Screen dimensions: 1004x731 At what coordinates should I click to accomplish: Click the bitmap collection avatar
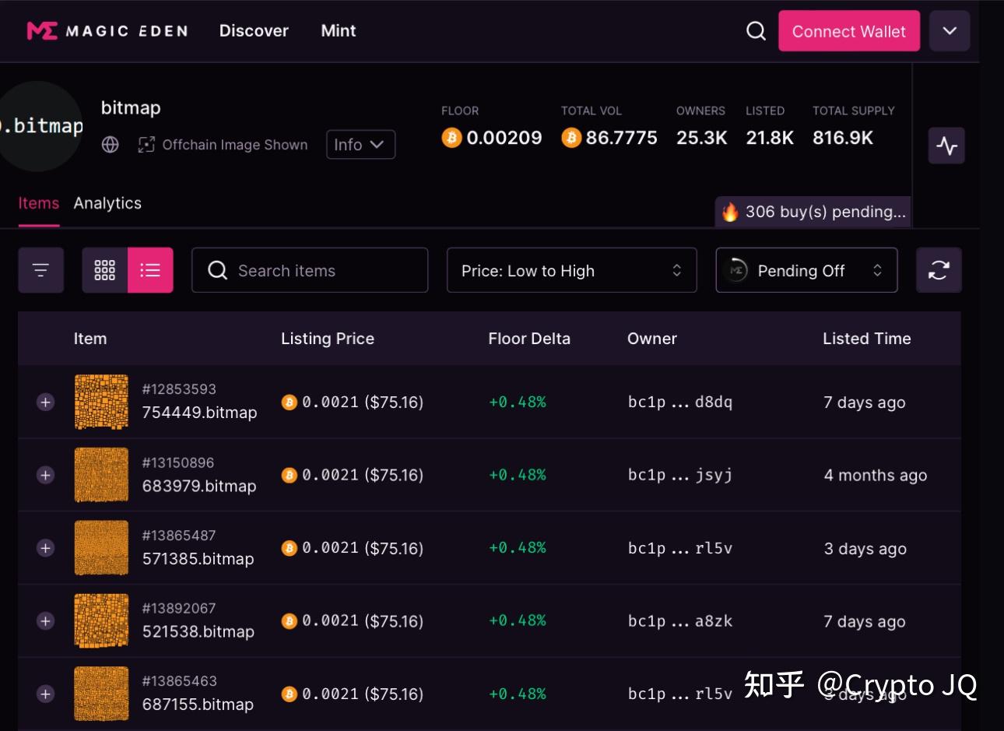point(39,126)
